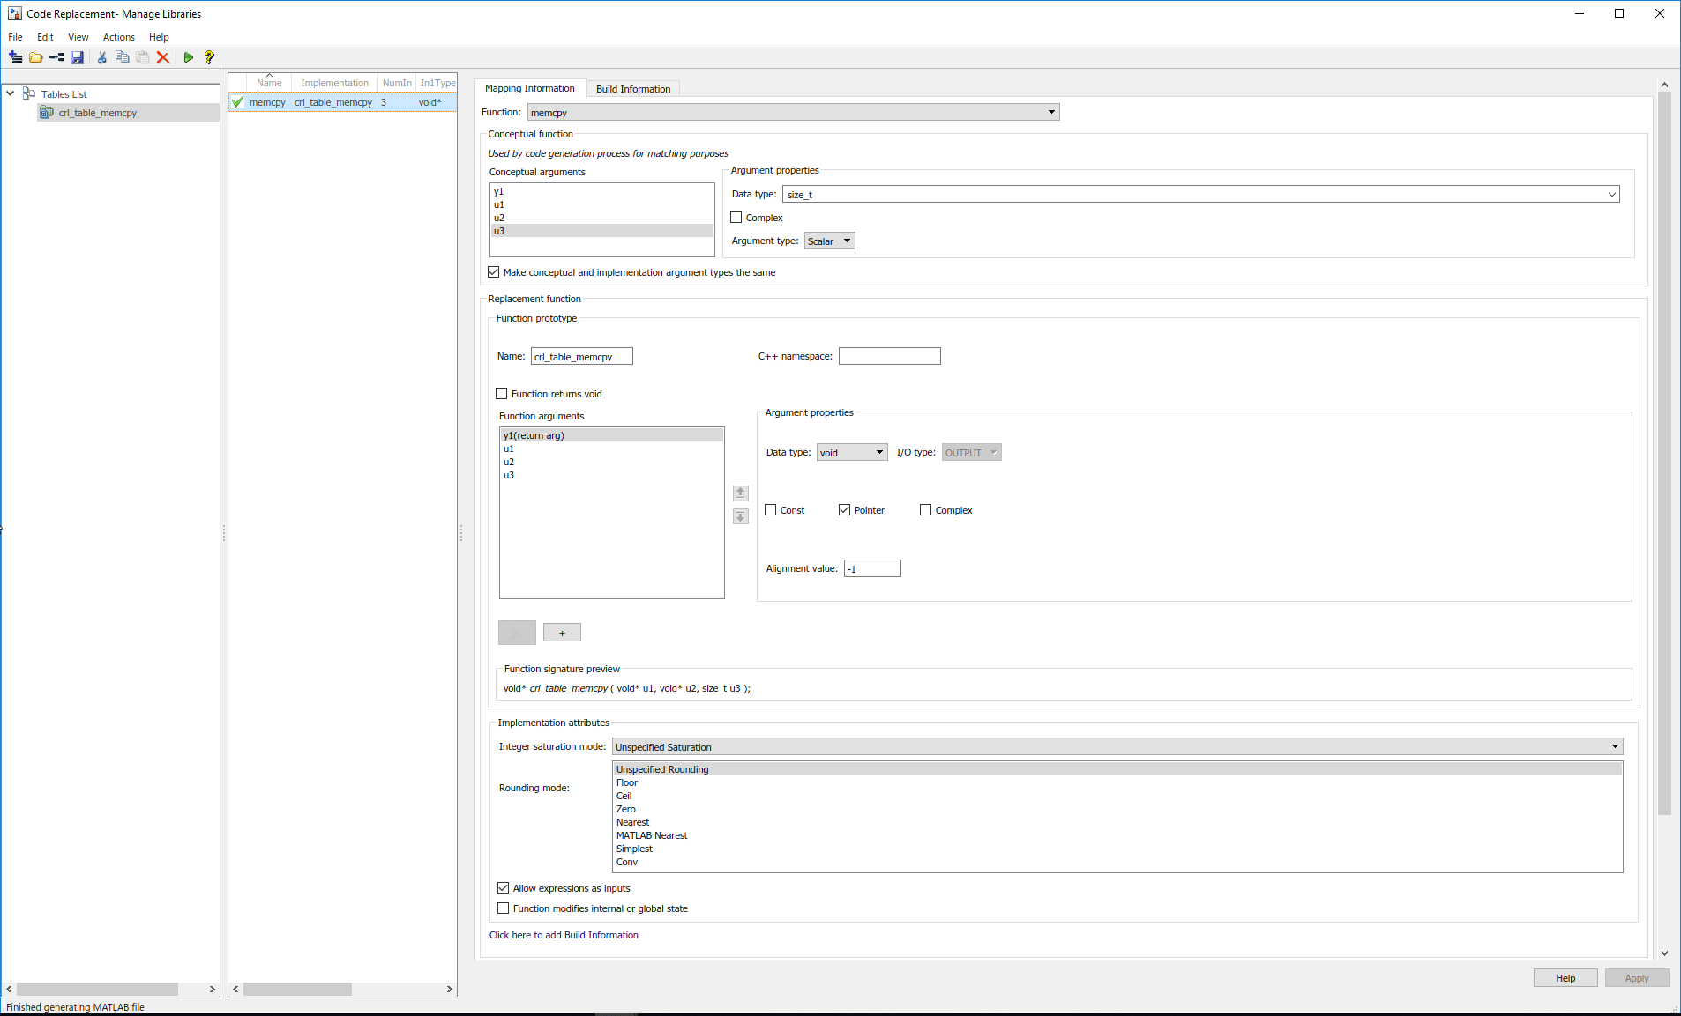This screenshot has width=1681, height=1016.
Task: Enable Function returns void
Action: pyautogui.click(x=502, y=394)
